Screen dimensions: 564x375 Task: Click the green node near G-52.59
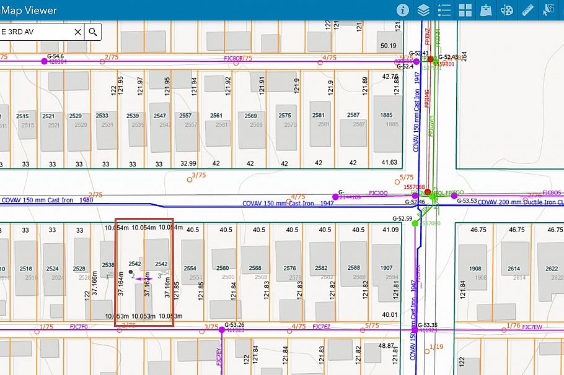pos(415,223)
